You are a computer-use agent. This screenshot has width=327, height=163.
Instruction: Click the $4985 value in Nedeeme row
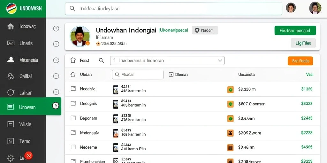307,147
